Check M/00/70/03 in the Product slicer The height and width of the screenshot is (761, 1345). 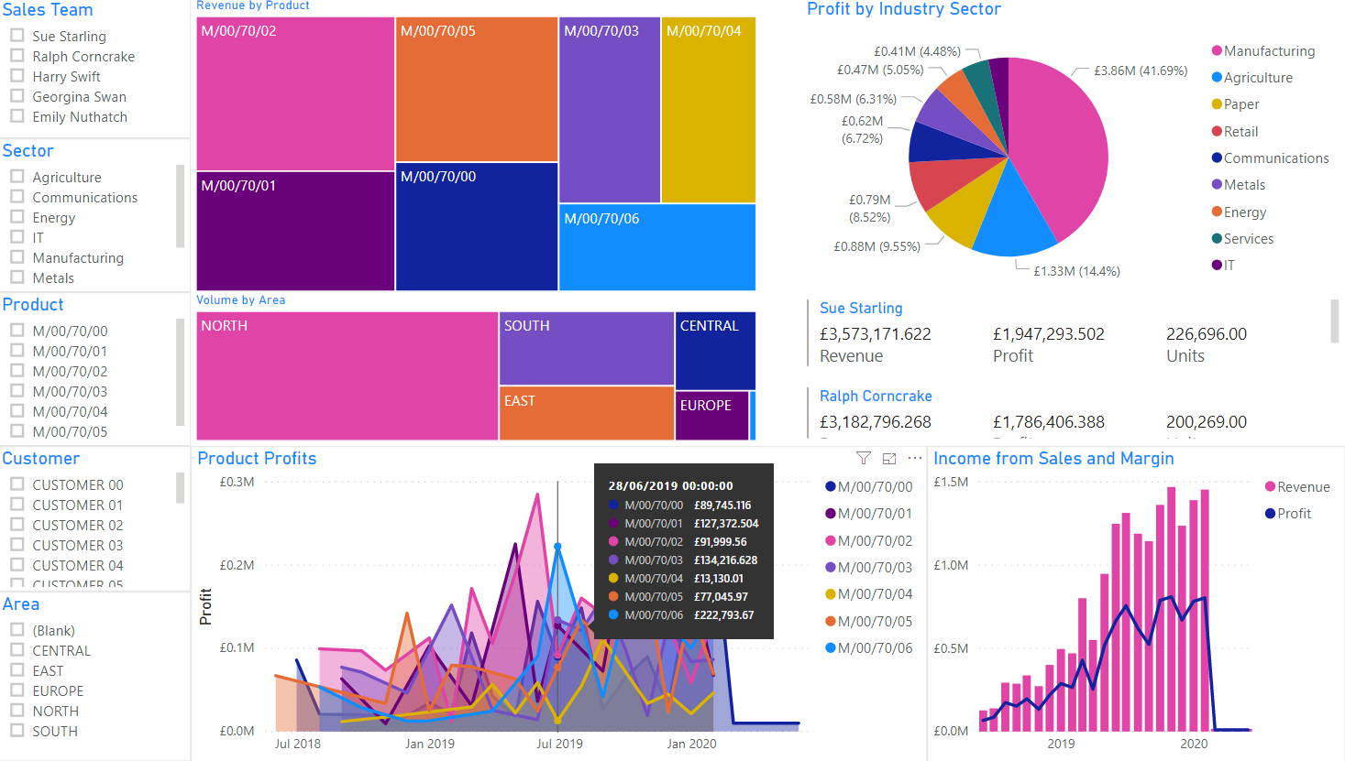17,391
